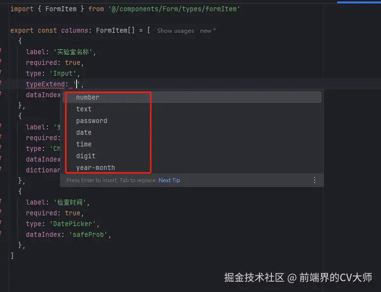Image resolution: width=381 pixels, height=292 pixels.
Task: Click gutter arrow beside the '实验室名称' label line
Action: pos(1,52)
